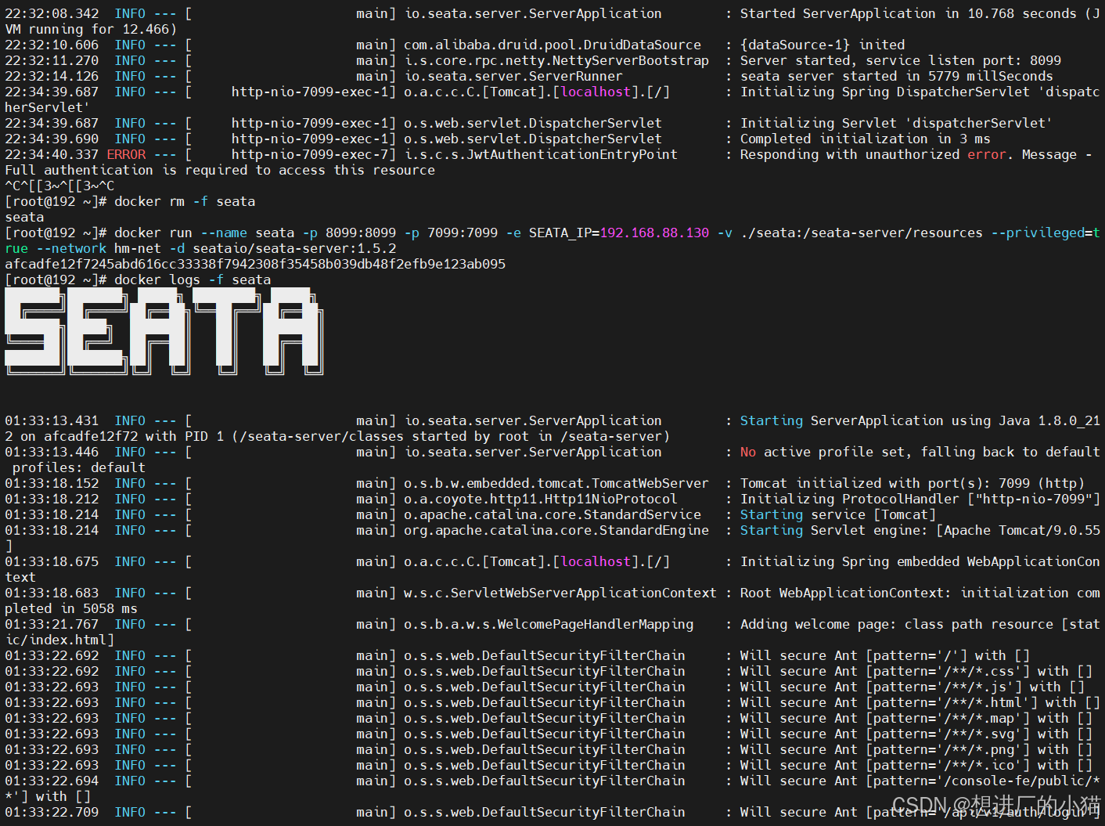The width and height of the screenshot is (1105, 826).
Task: Click the '{dataSource-1} inited' message
Action: [822, 45]
